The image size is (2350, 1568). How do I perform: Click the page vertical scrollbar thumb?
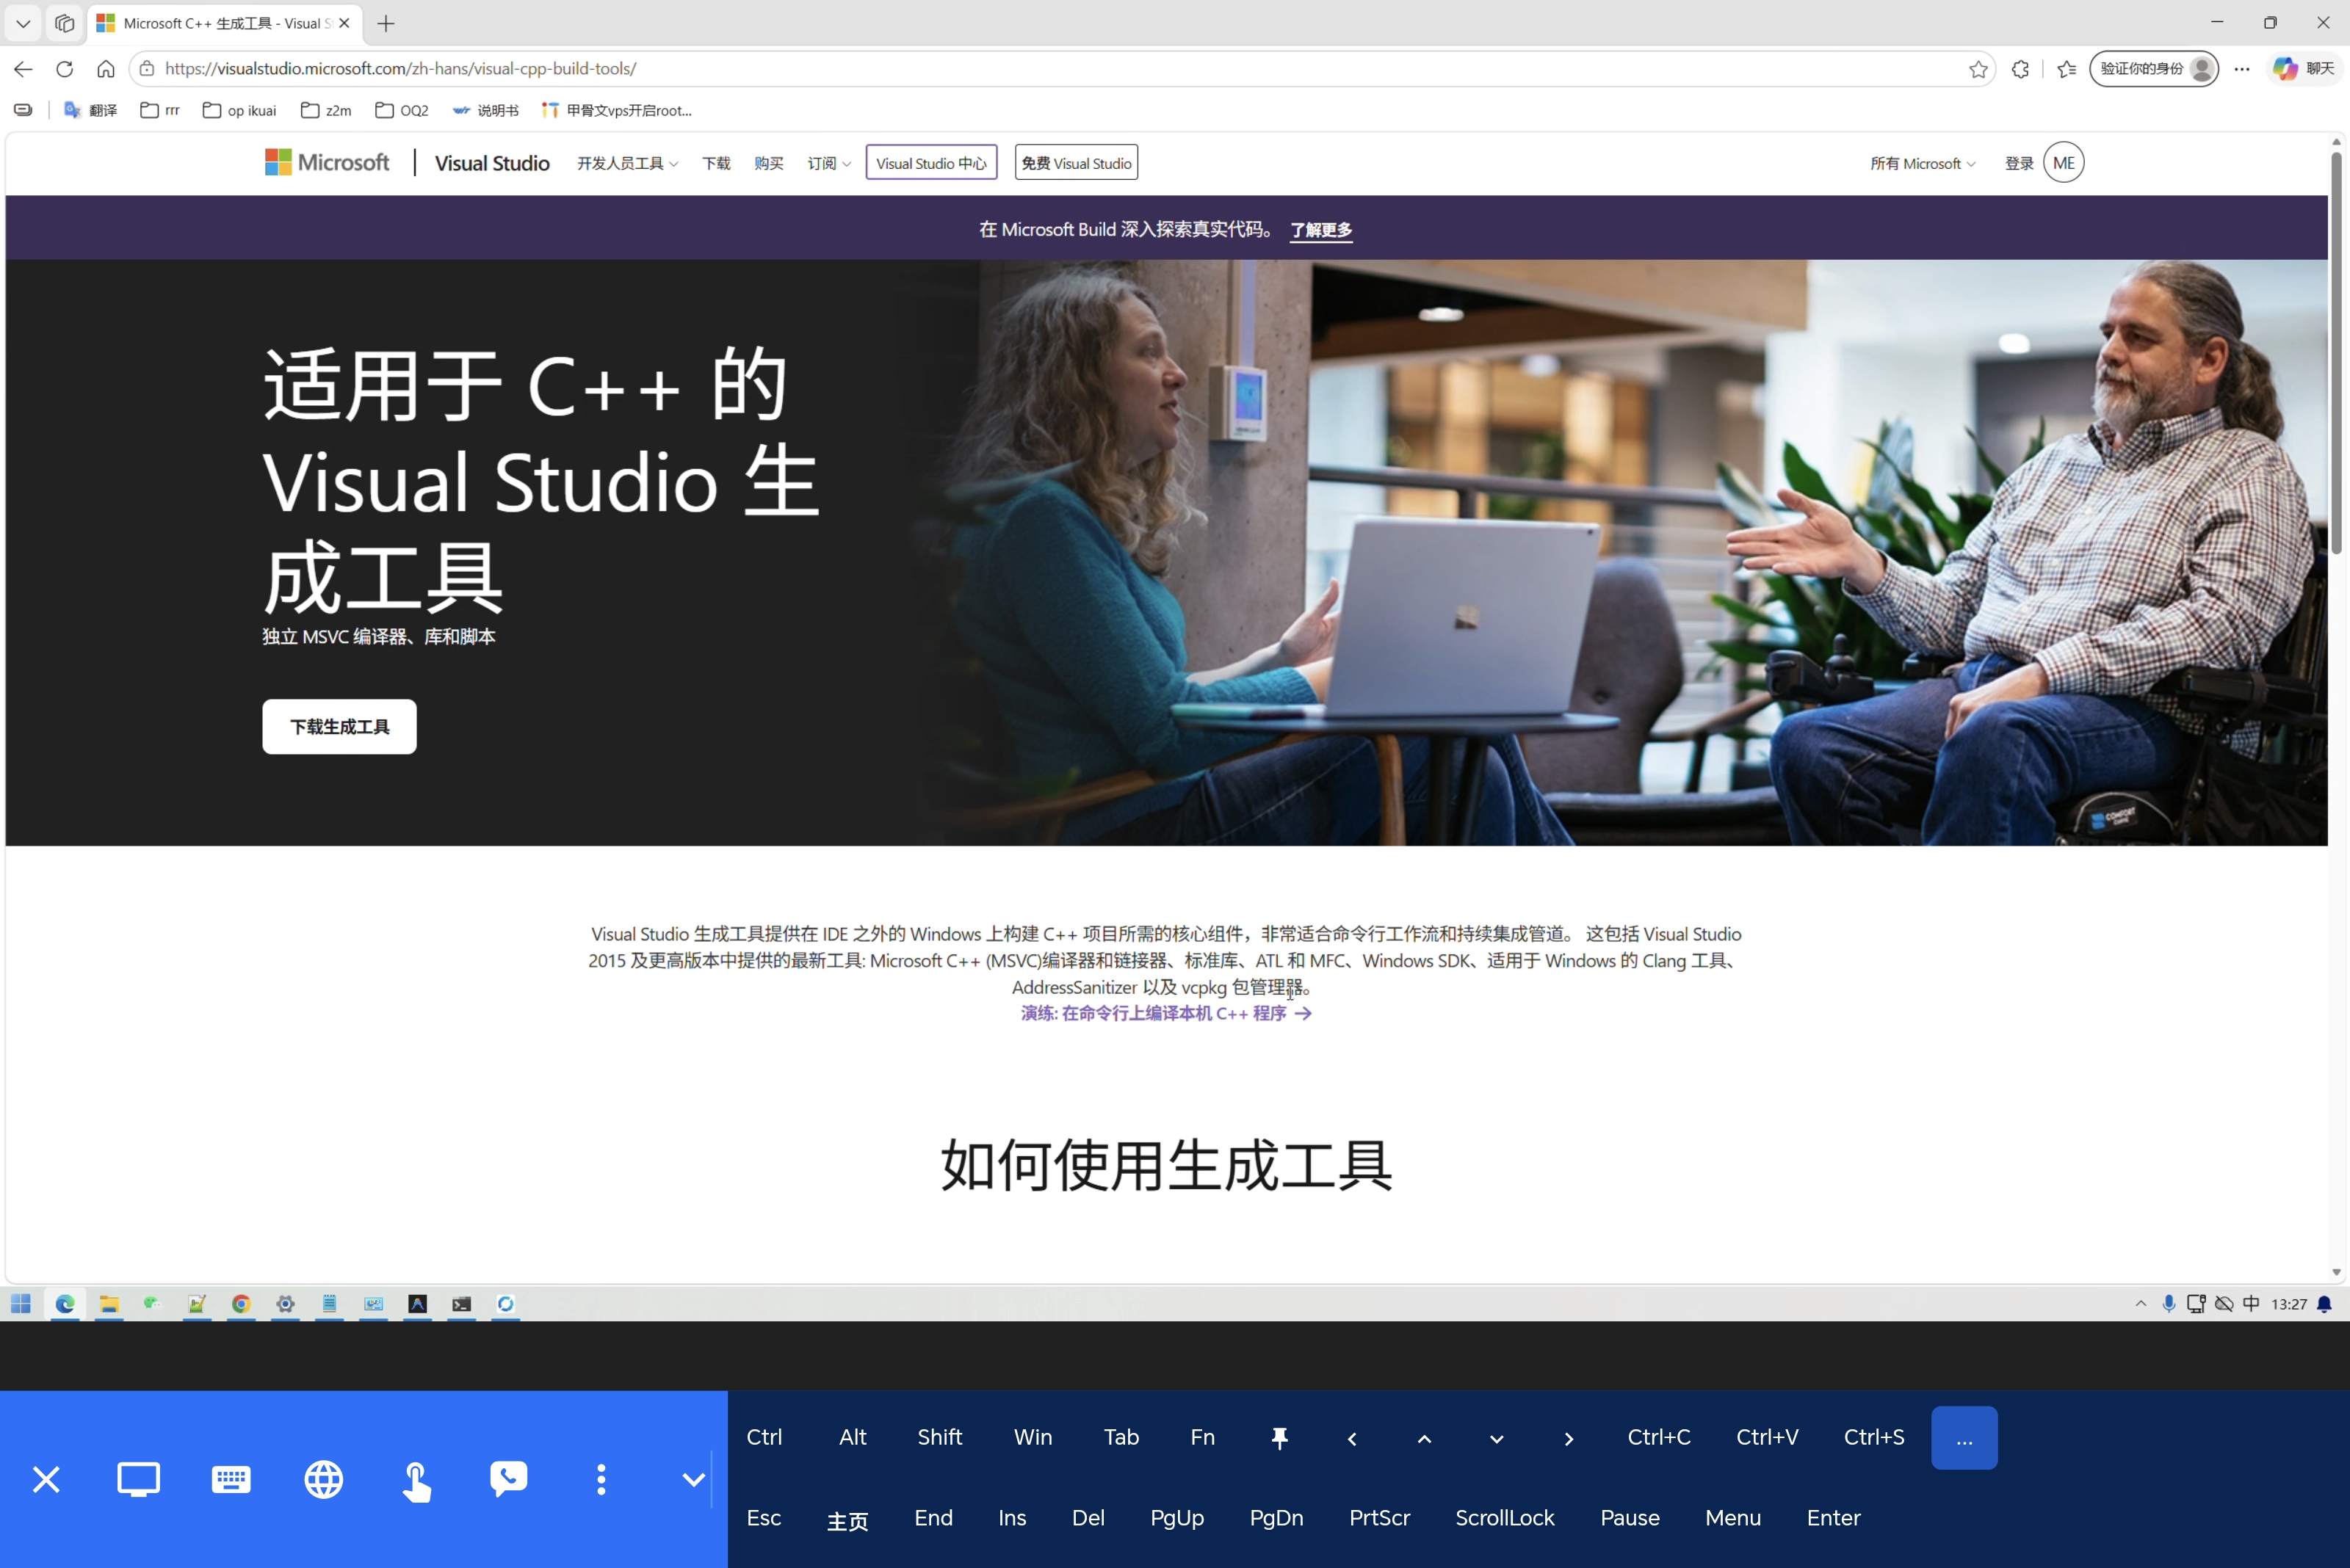(2336, 352)
